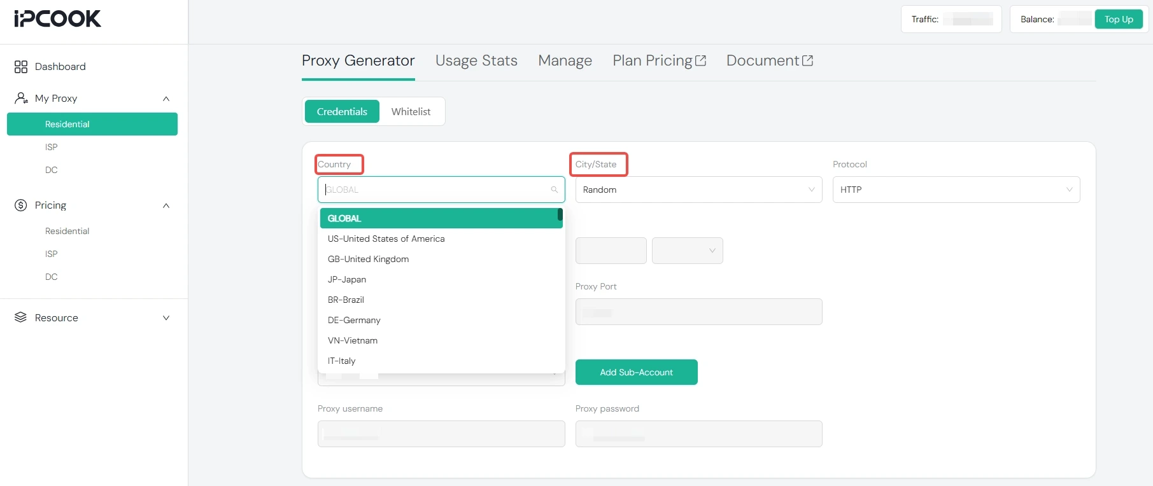Switch to Usage Stats tab

pos(476,60)
